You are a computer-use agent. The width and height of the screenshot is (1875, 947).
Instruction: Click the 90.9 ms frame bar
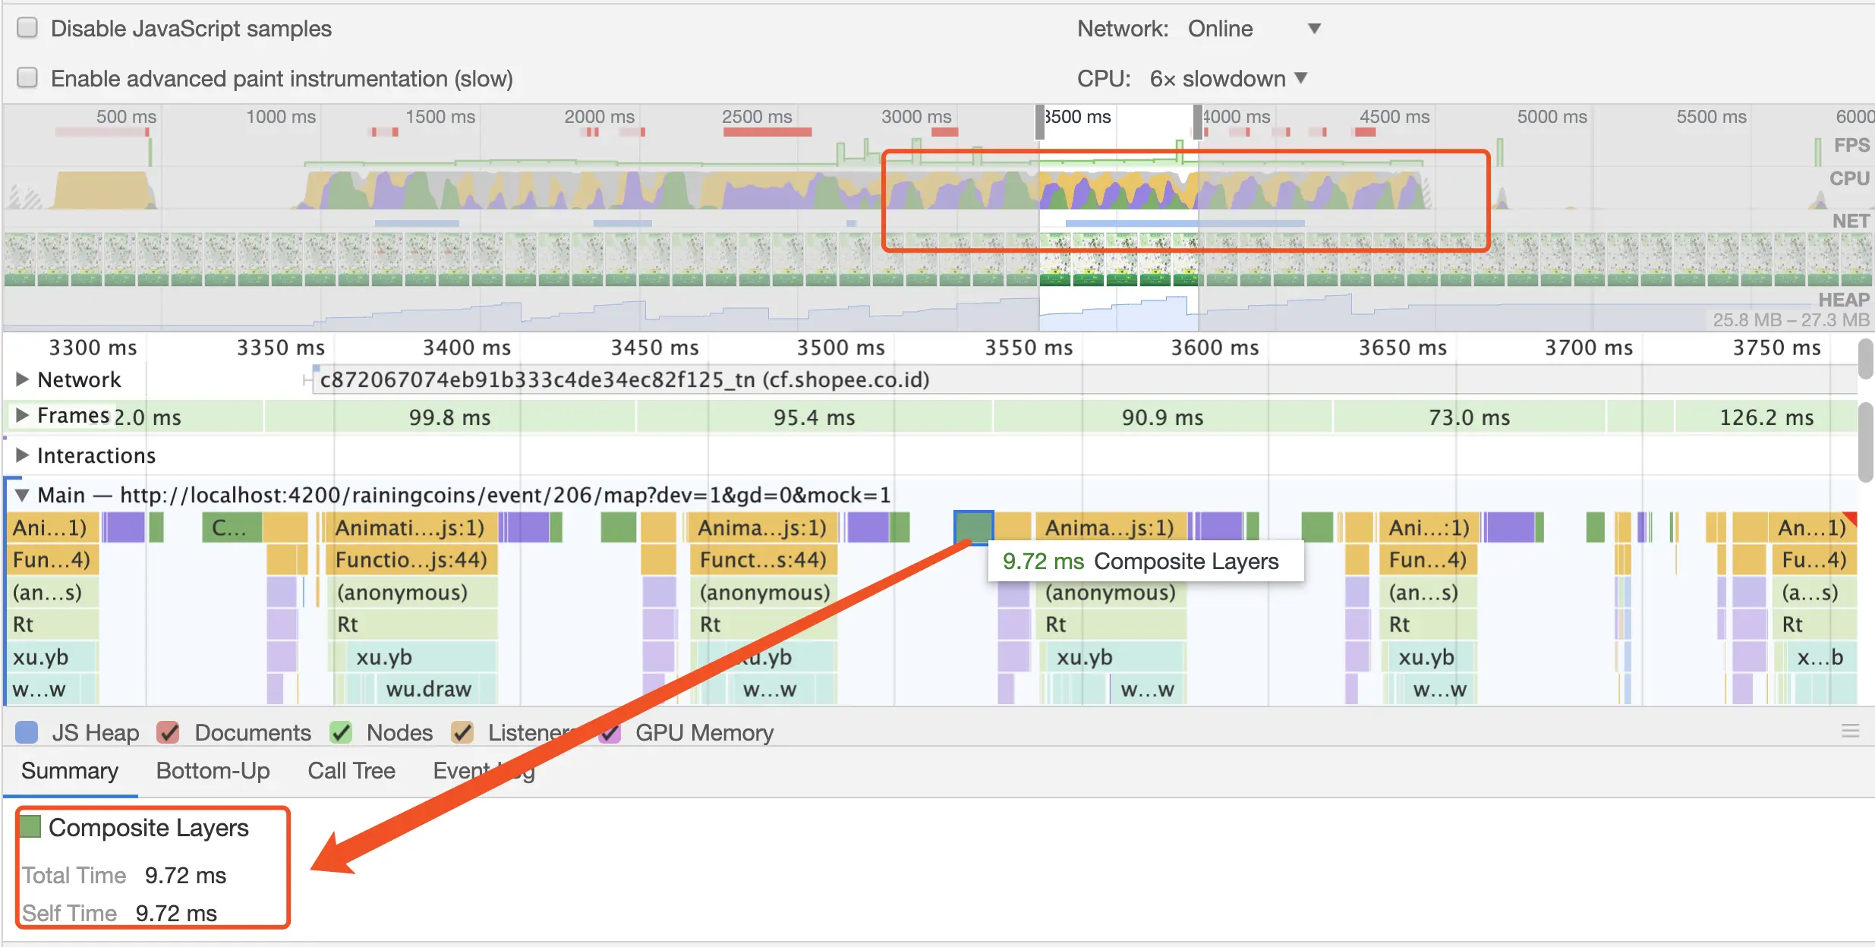1161,417
